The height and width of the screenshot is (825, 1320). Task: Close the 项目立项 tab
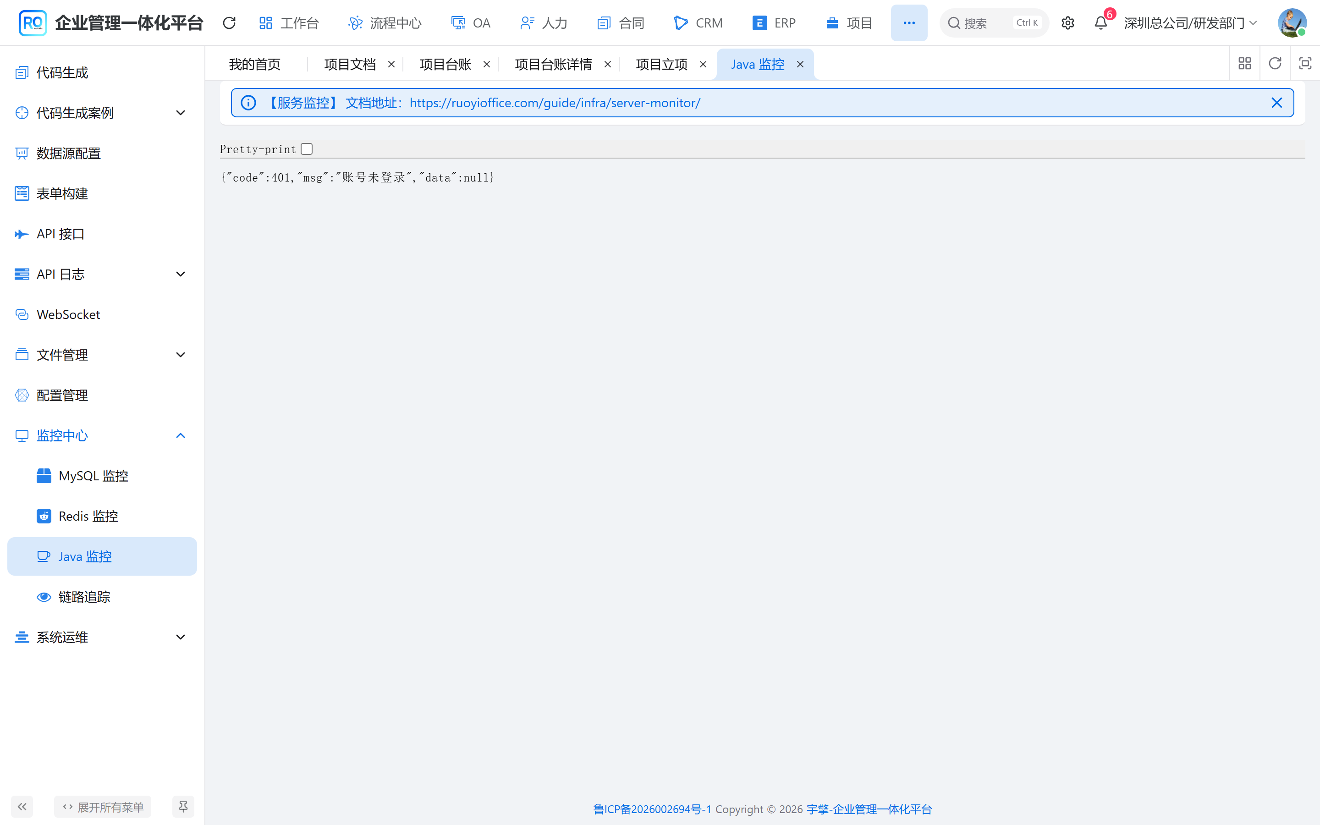[x=703, y=64]
